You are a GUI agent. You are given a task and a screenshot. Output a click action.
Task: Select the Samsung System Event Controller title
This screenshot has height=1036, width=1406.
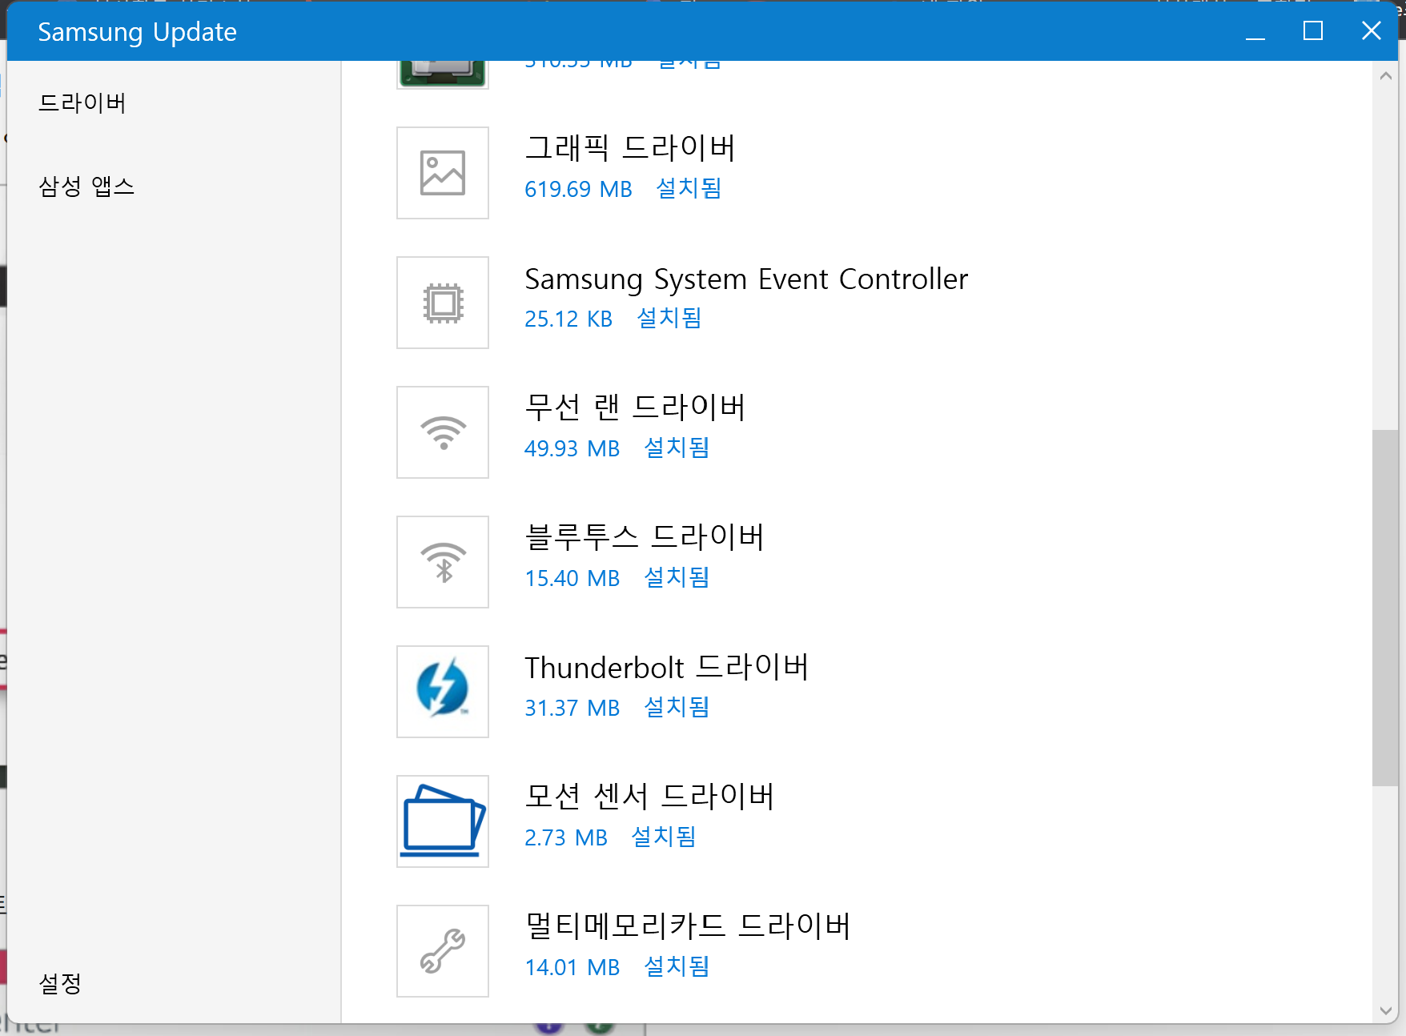pyautogui.click(x=746, y=279)
